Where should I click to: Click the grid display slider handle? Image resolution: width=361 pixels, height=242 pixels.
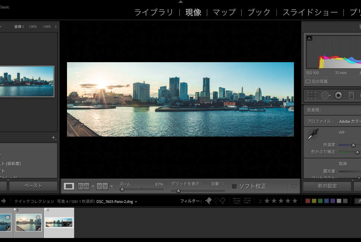[x=178, y=191]
